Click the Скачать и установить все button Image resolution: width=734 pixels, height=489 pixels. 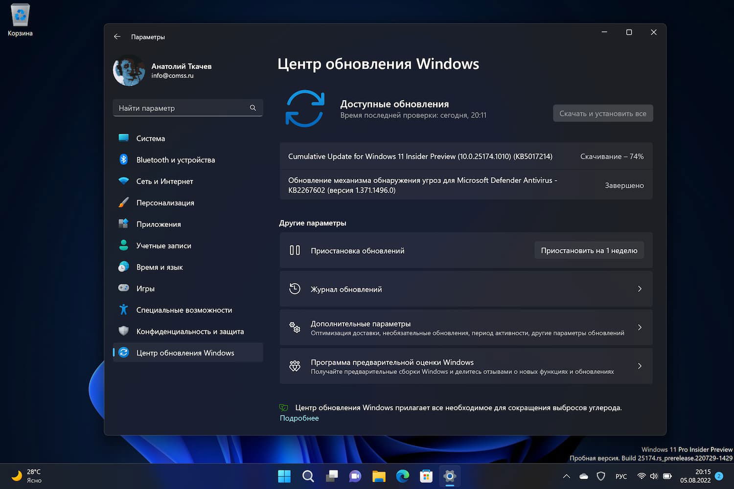[x=603, y=113]
